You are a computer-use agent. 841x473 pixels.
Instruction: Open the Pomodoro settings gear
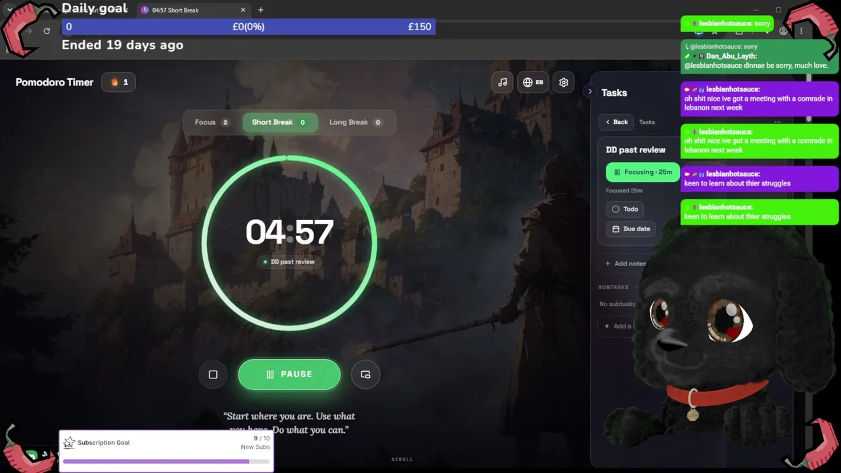coord(563,82)
